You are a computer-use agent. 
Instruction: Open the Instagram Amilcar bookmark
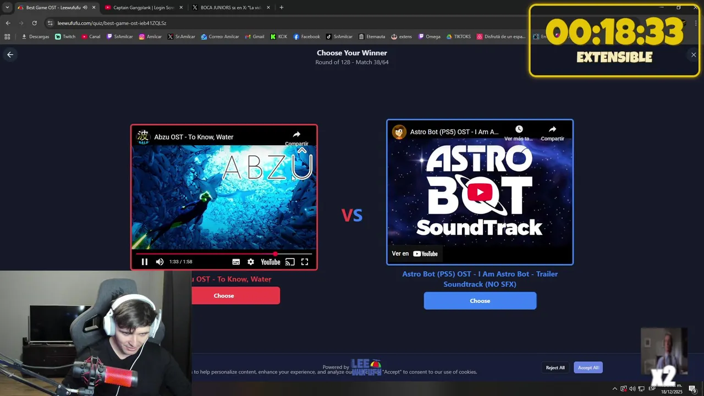pyautogui.click(x=150, y=37)
